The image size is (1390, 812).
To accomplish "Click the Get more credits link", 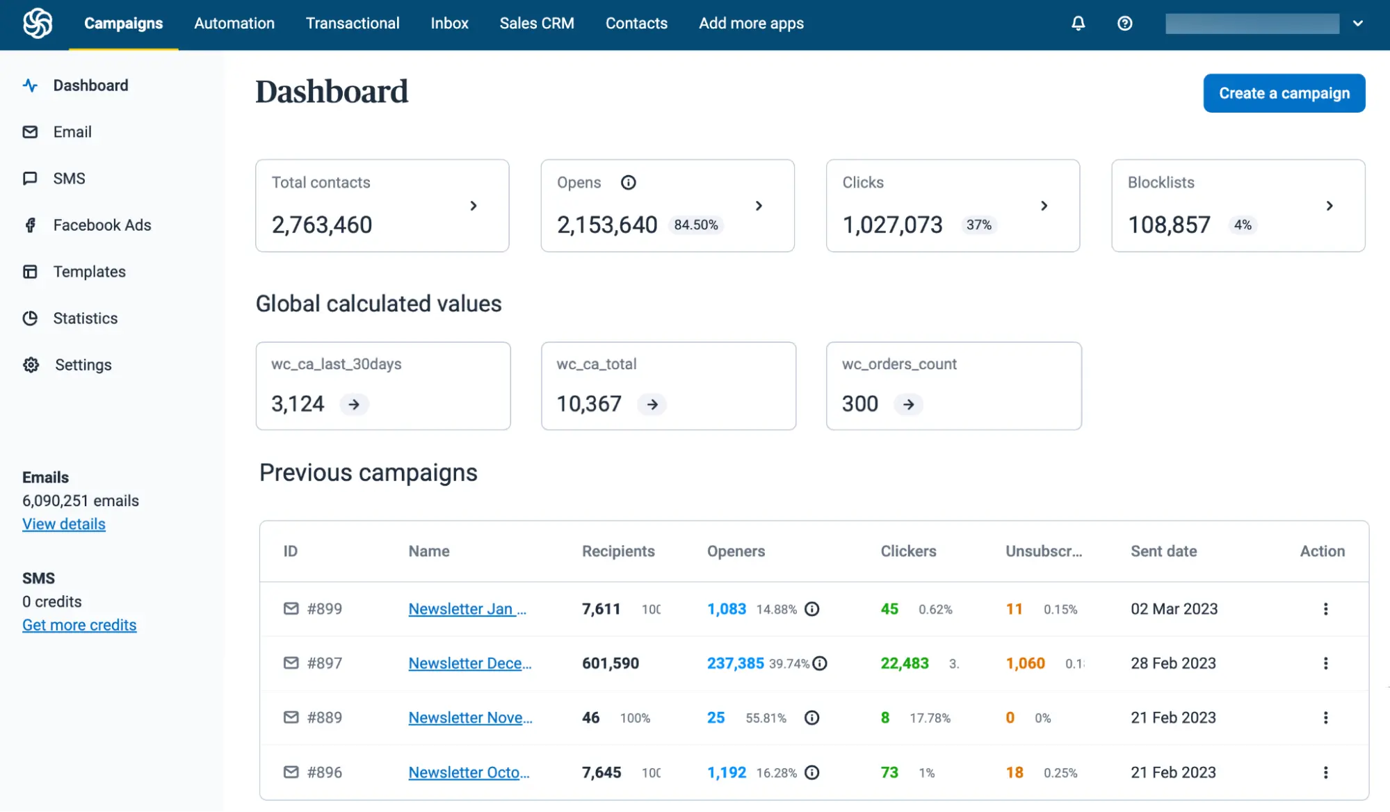I will click(x=79, y=624).
